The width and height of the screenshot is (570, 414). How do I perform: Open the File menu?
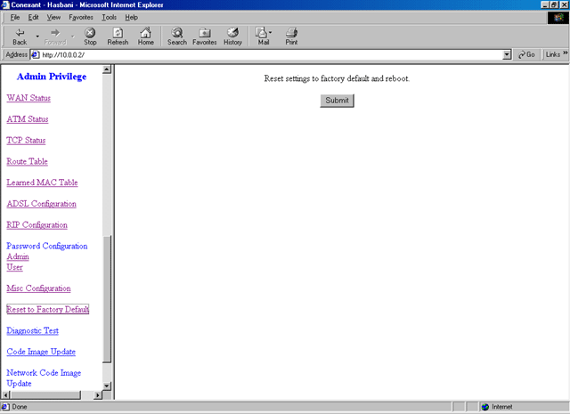(15, 17)
